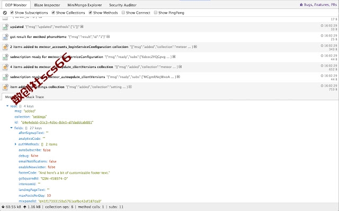Click the intercomId key
Image resolution: width=339 pixels, height=211 pixels.
[27, 184]
